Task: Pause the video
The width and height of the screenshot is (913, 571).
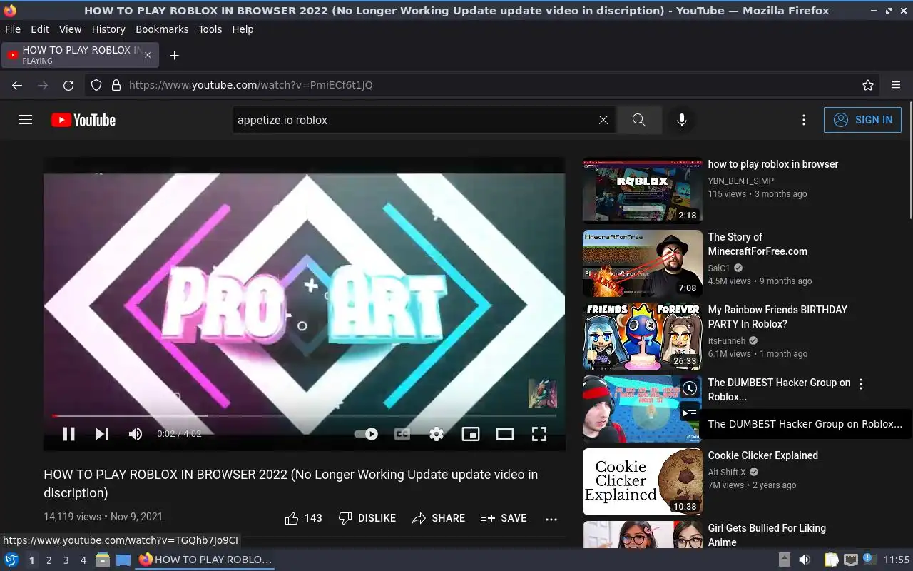Action: tap(69, 434)
